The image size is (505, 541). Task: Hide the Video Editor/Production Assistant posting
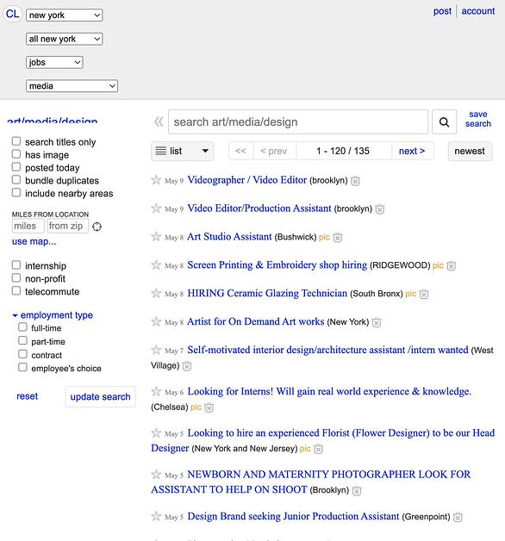pos(380,209)
